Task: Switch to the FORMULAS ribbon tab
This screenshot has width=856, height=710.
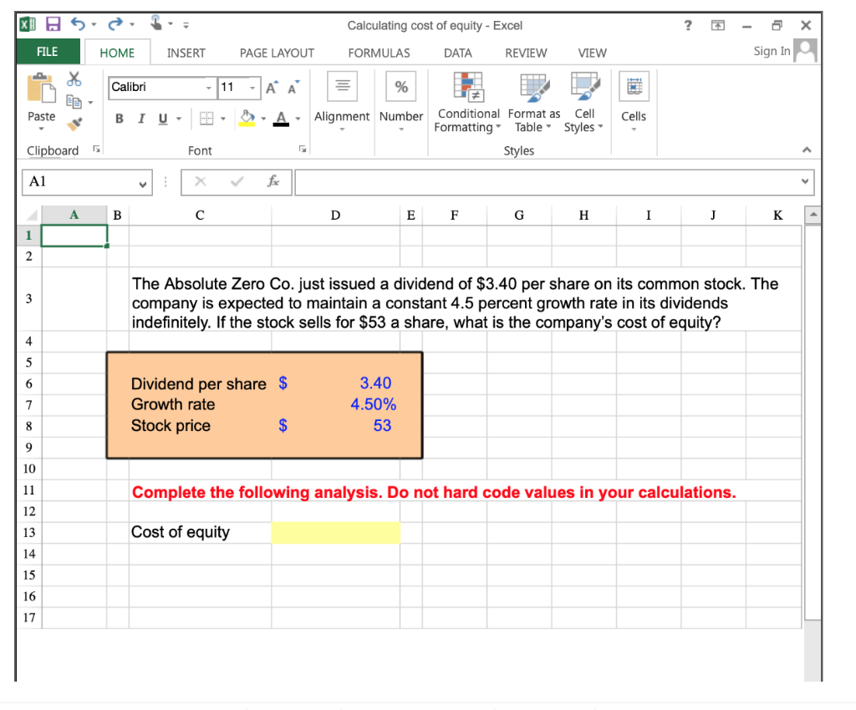Action: coord(379,53)
